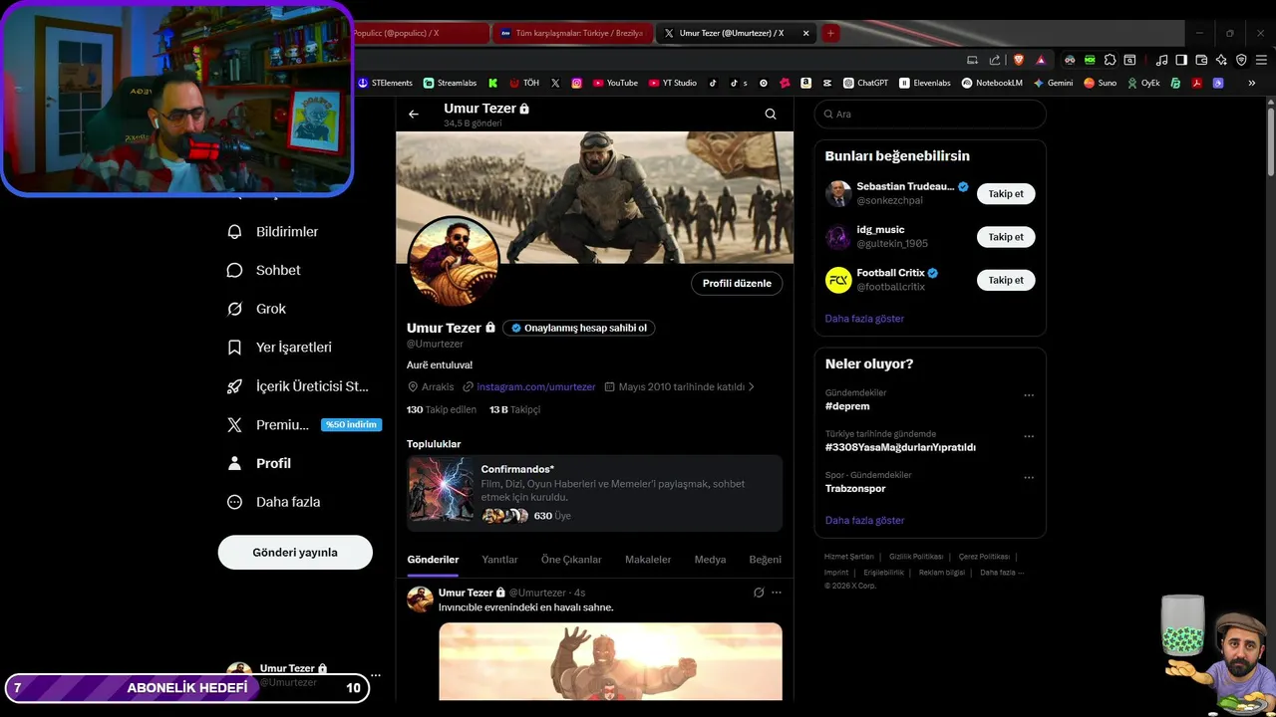Open the Suno bookmark

(1101, 83)
